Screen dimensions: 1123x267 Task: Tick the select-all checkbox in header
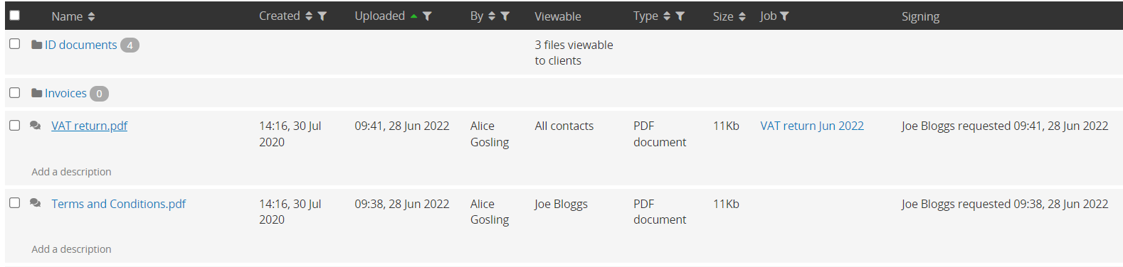tap(14, 15)
